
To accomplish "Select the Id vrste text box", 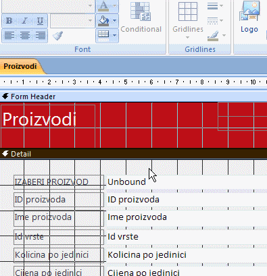I will tap(187, 237).
